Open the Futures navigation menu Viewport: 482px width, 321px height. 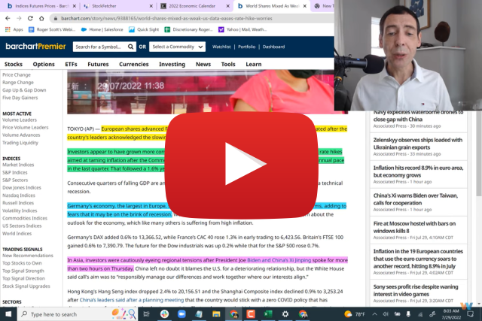point(98,65)
